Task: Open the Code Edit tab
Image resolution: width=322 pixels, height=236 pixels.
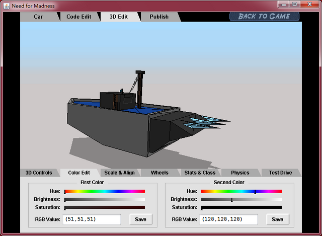Action: click(79, 17)
